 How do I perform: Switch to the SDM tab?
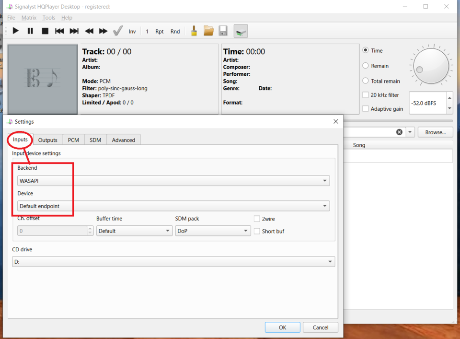95,140
